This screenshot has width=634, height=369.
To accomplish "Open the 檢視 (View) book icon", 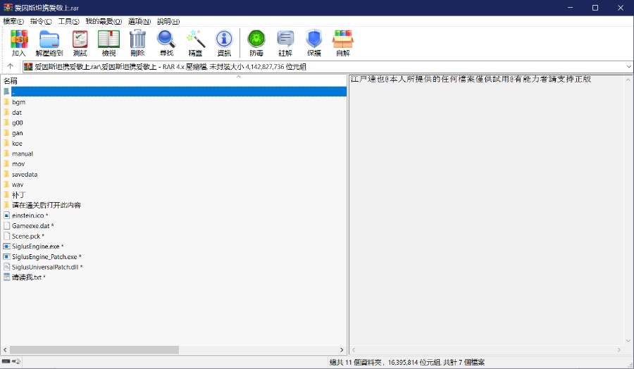I will point(108,43).
